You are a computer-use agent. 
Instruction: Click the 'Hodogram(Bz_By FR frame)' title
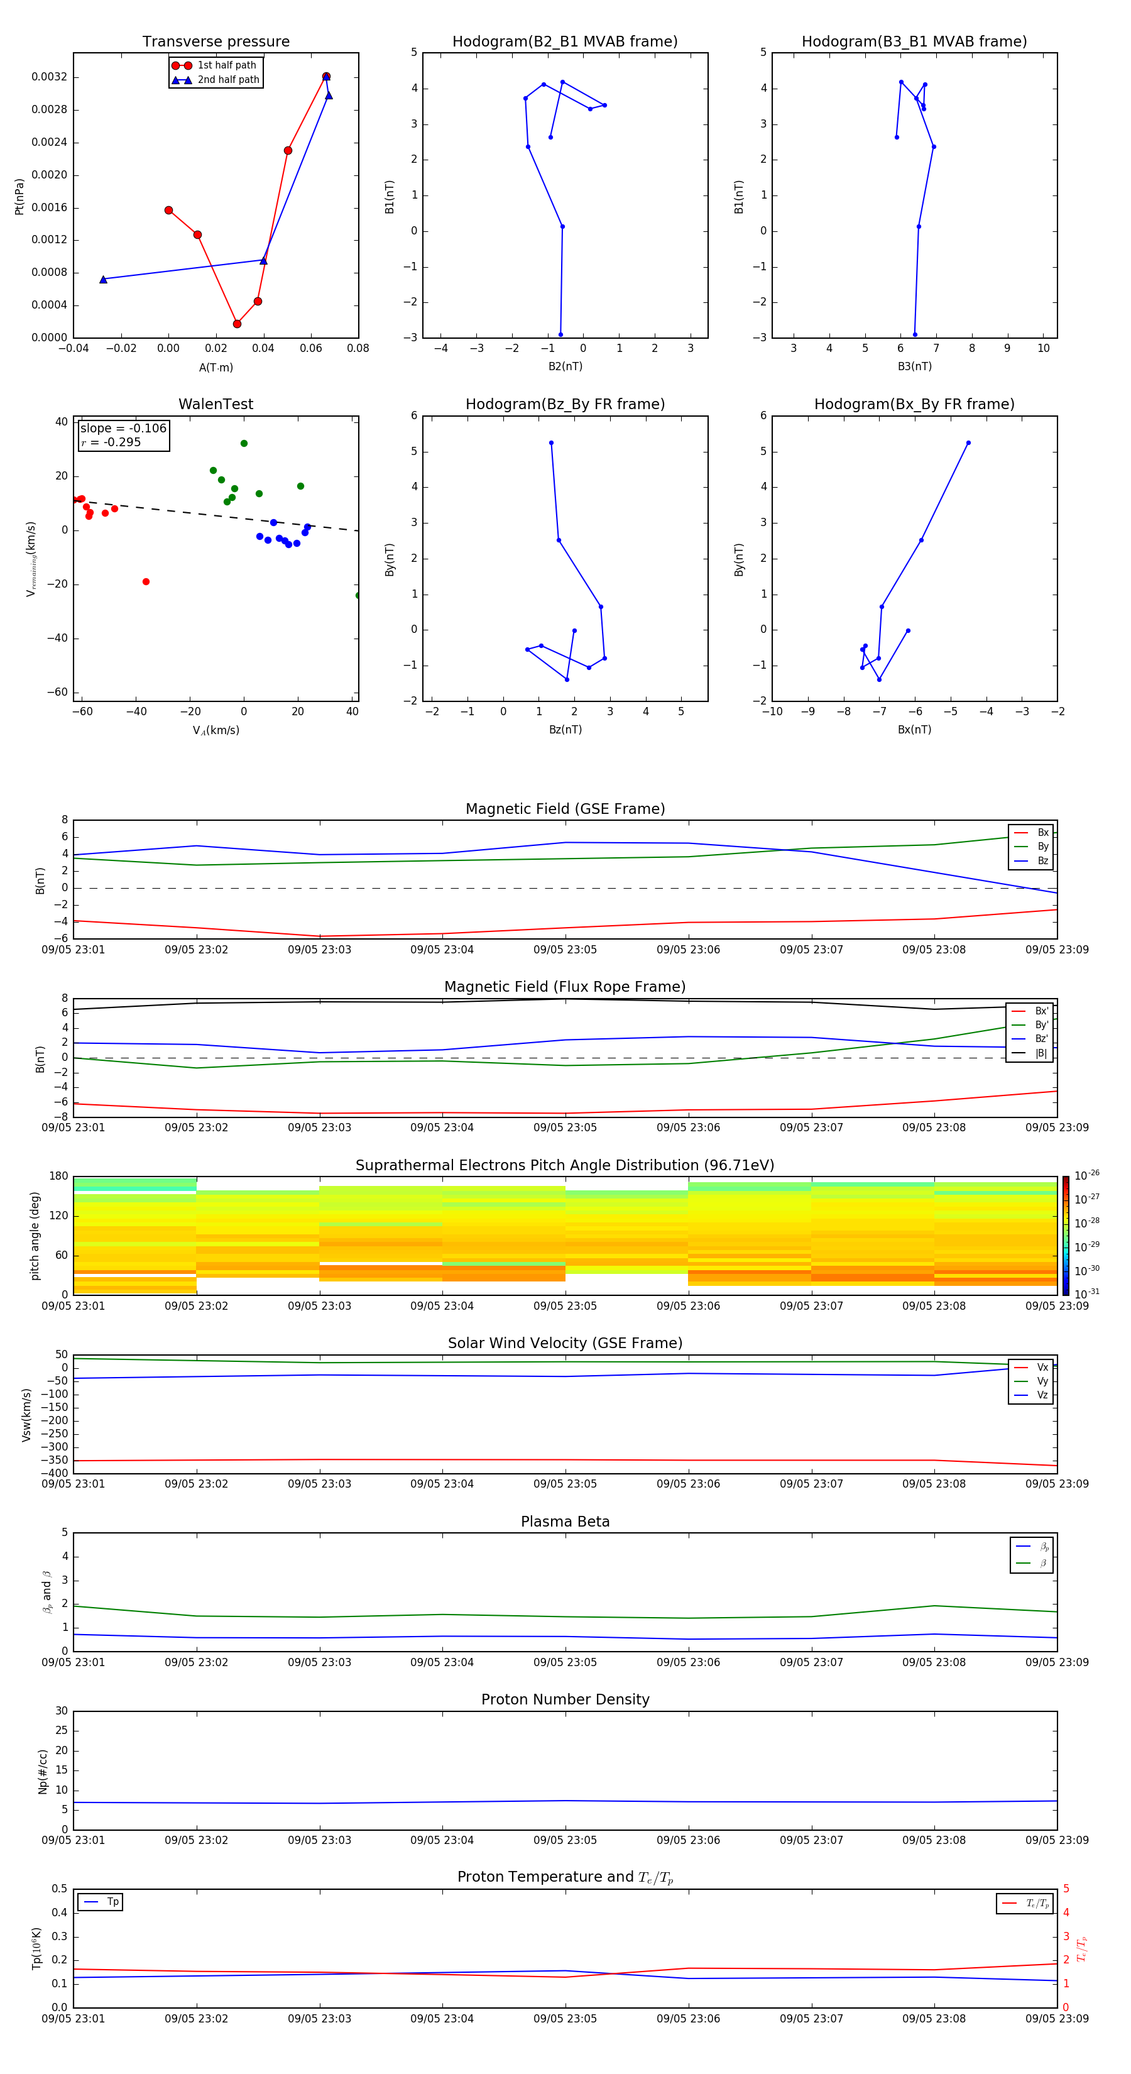[x=565, y=404]
